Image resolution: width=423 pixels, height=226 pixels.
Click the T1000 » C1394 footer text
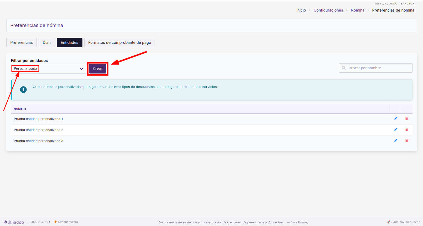(x=39, y=222)
